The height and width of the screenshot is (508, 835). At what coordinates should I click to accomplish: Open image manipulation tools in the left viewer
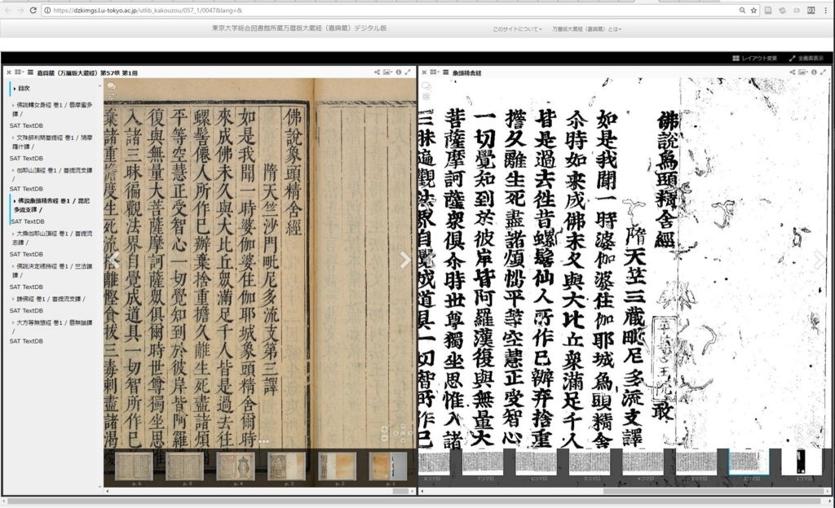click(x=112, y=97)
